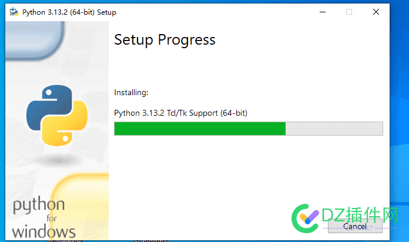The width and height of the screenshot is (409, 242).
Task: Close the Python 3.13.2 Setup window
Action: tap(376, 12)
